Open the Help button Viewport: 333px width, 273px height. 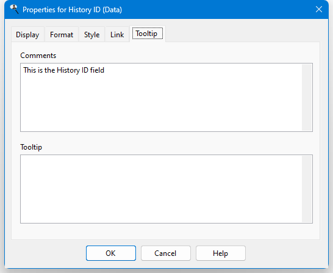221,253
